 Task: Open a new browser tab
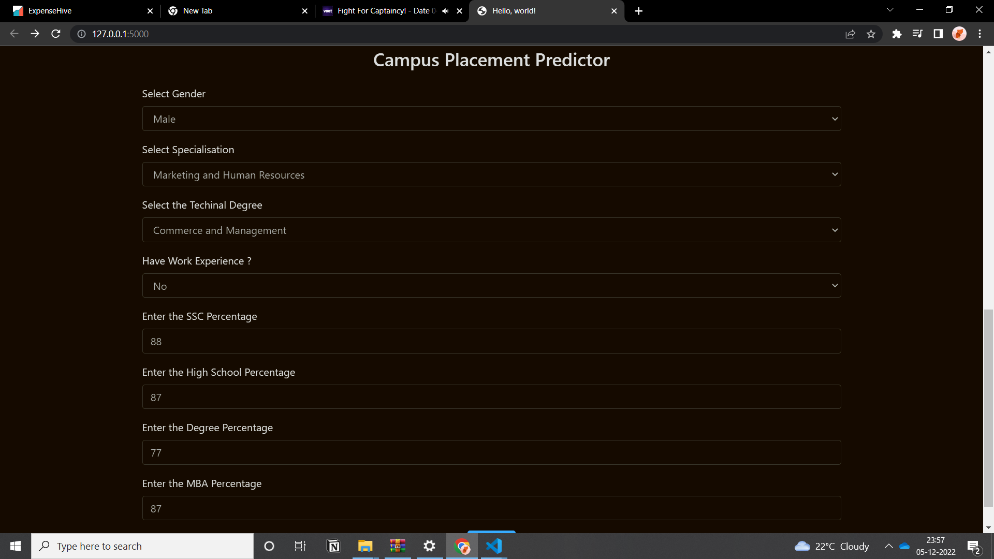coord(638,11)
